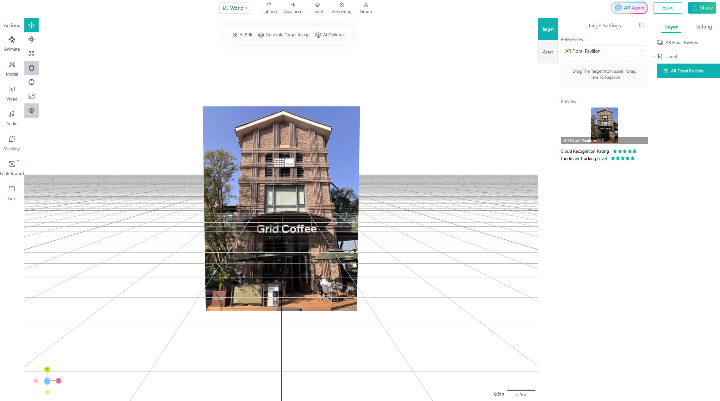Click the References label
720x401 pixels.
point(572,40)
